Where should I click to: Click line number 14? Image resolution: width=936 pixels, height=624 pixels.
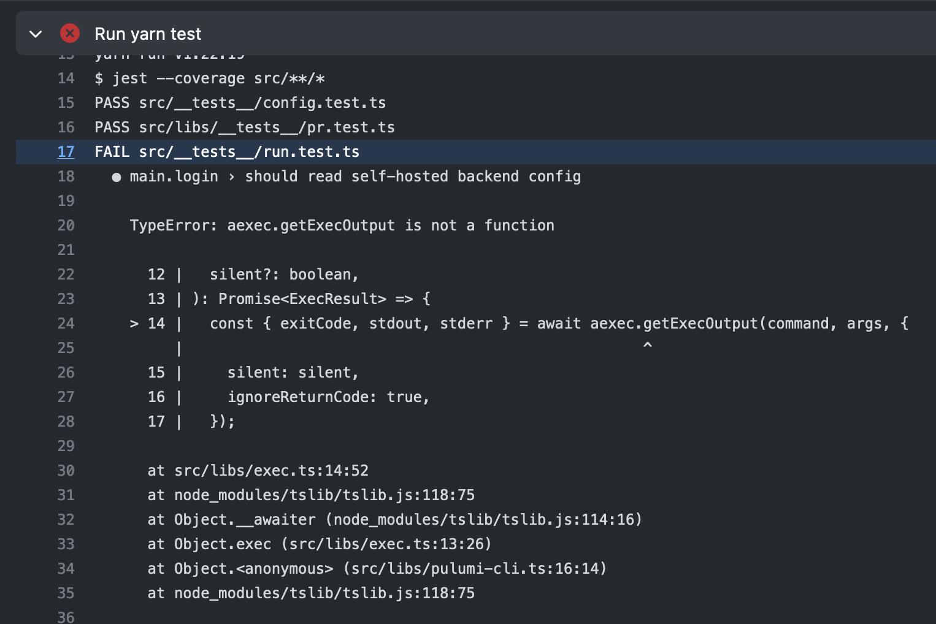point(66,78)
